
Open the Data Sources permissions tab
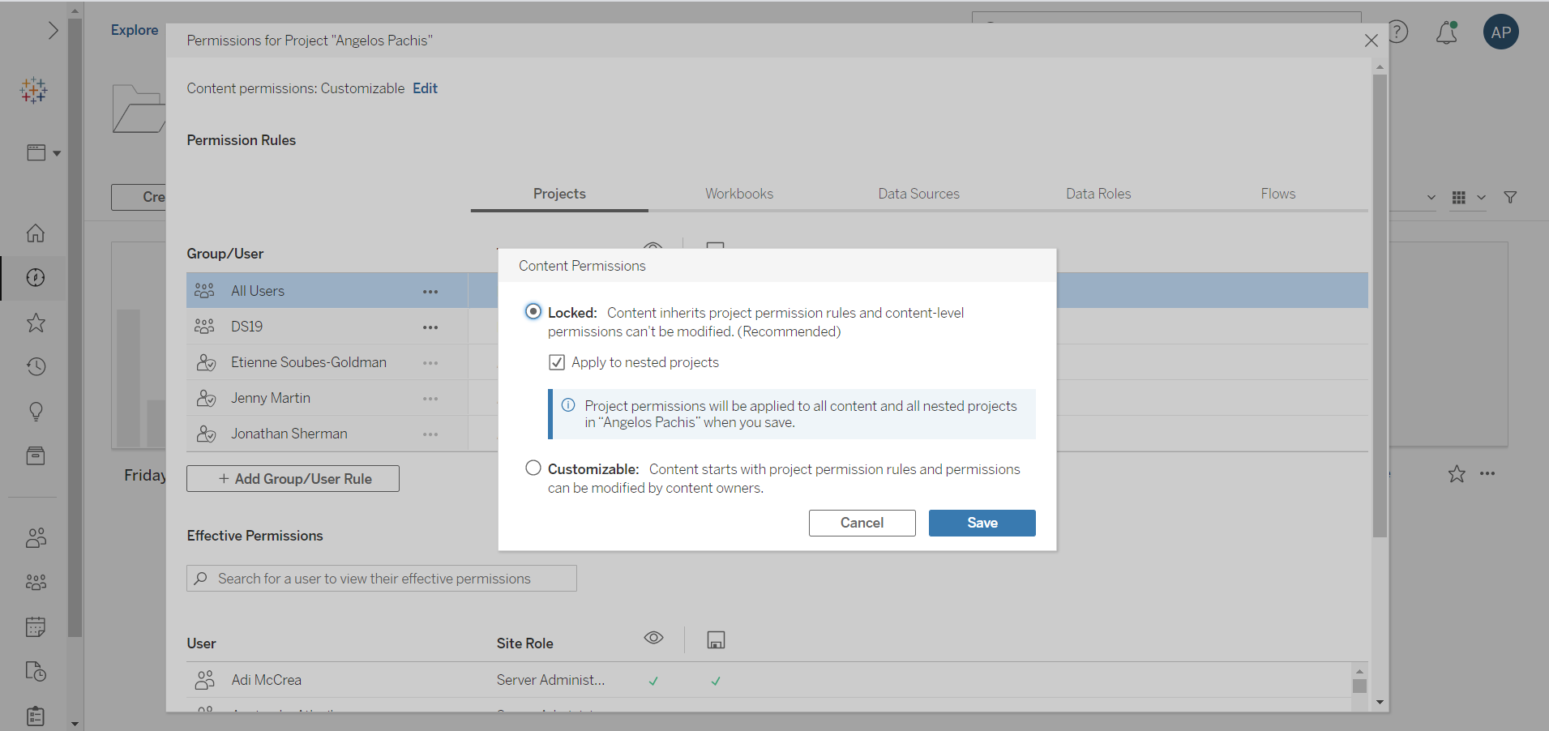918,194
